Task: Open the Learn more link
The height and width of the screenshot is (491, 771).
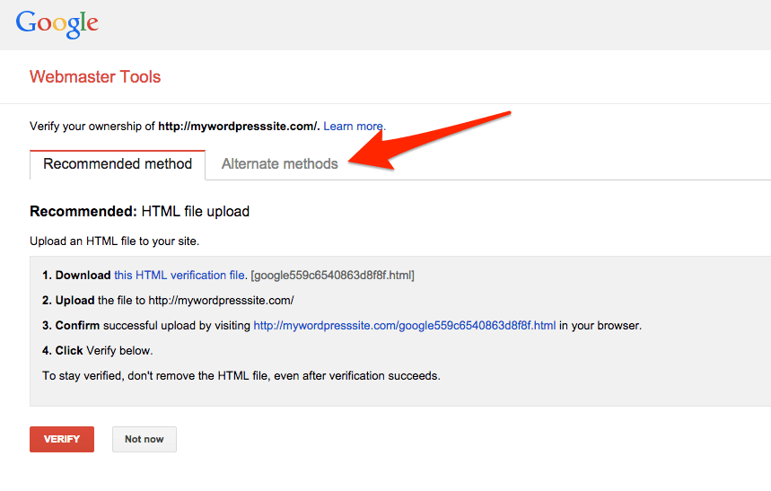Action: pyautogui.click(x=354, y=127)
